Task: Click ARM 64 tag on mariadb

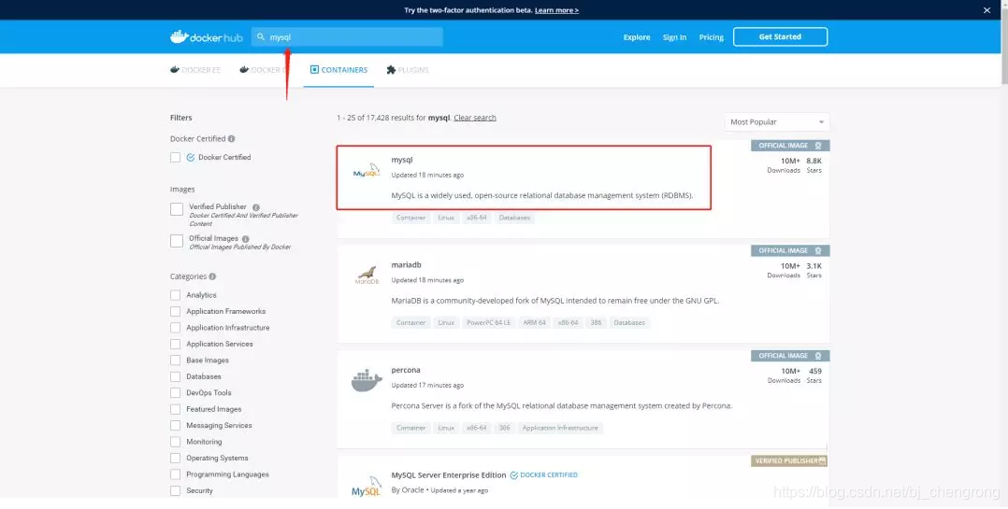Action: coord(534,323)
